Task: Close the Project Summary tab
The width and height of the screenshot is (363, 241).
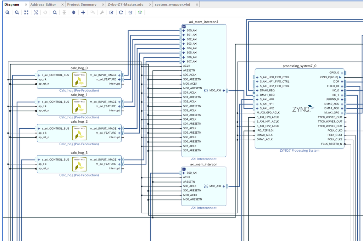Action: [103, 5]
